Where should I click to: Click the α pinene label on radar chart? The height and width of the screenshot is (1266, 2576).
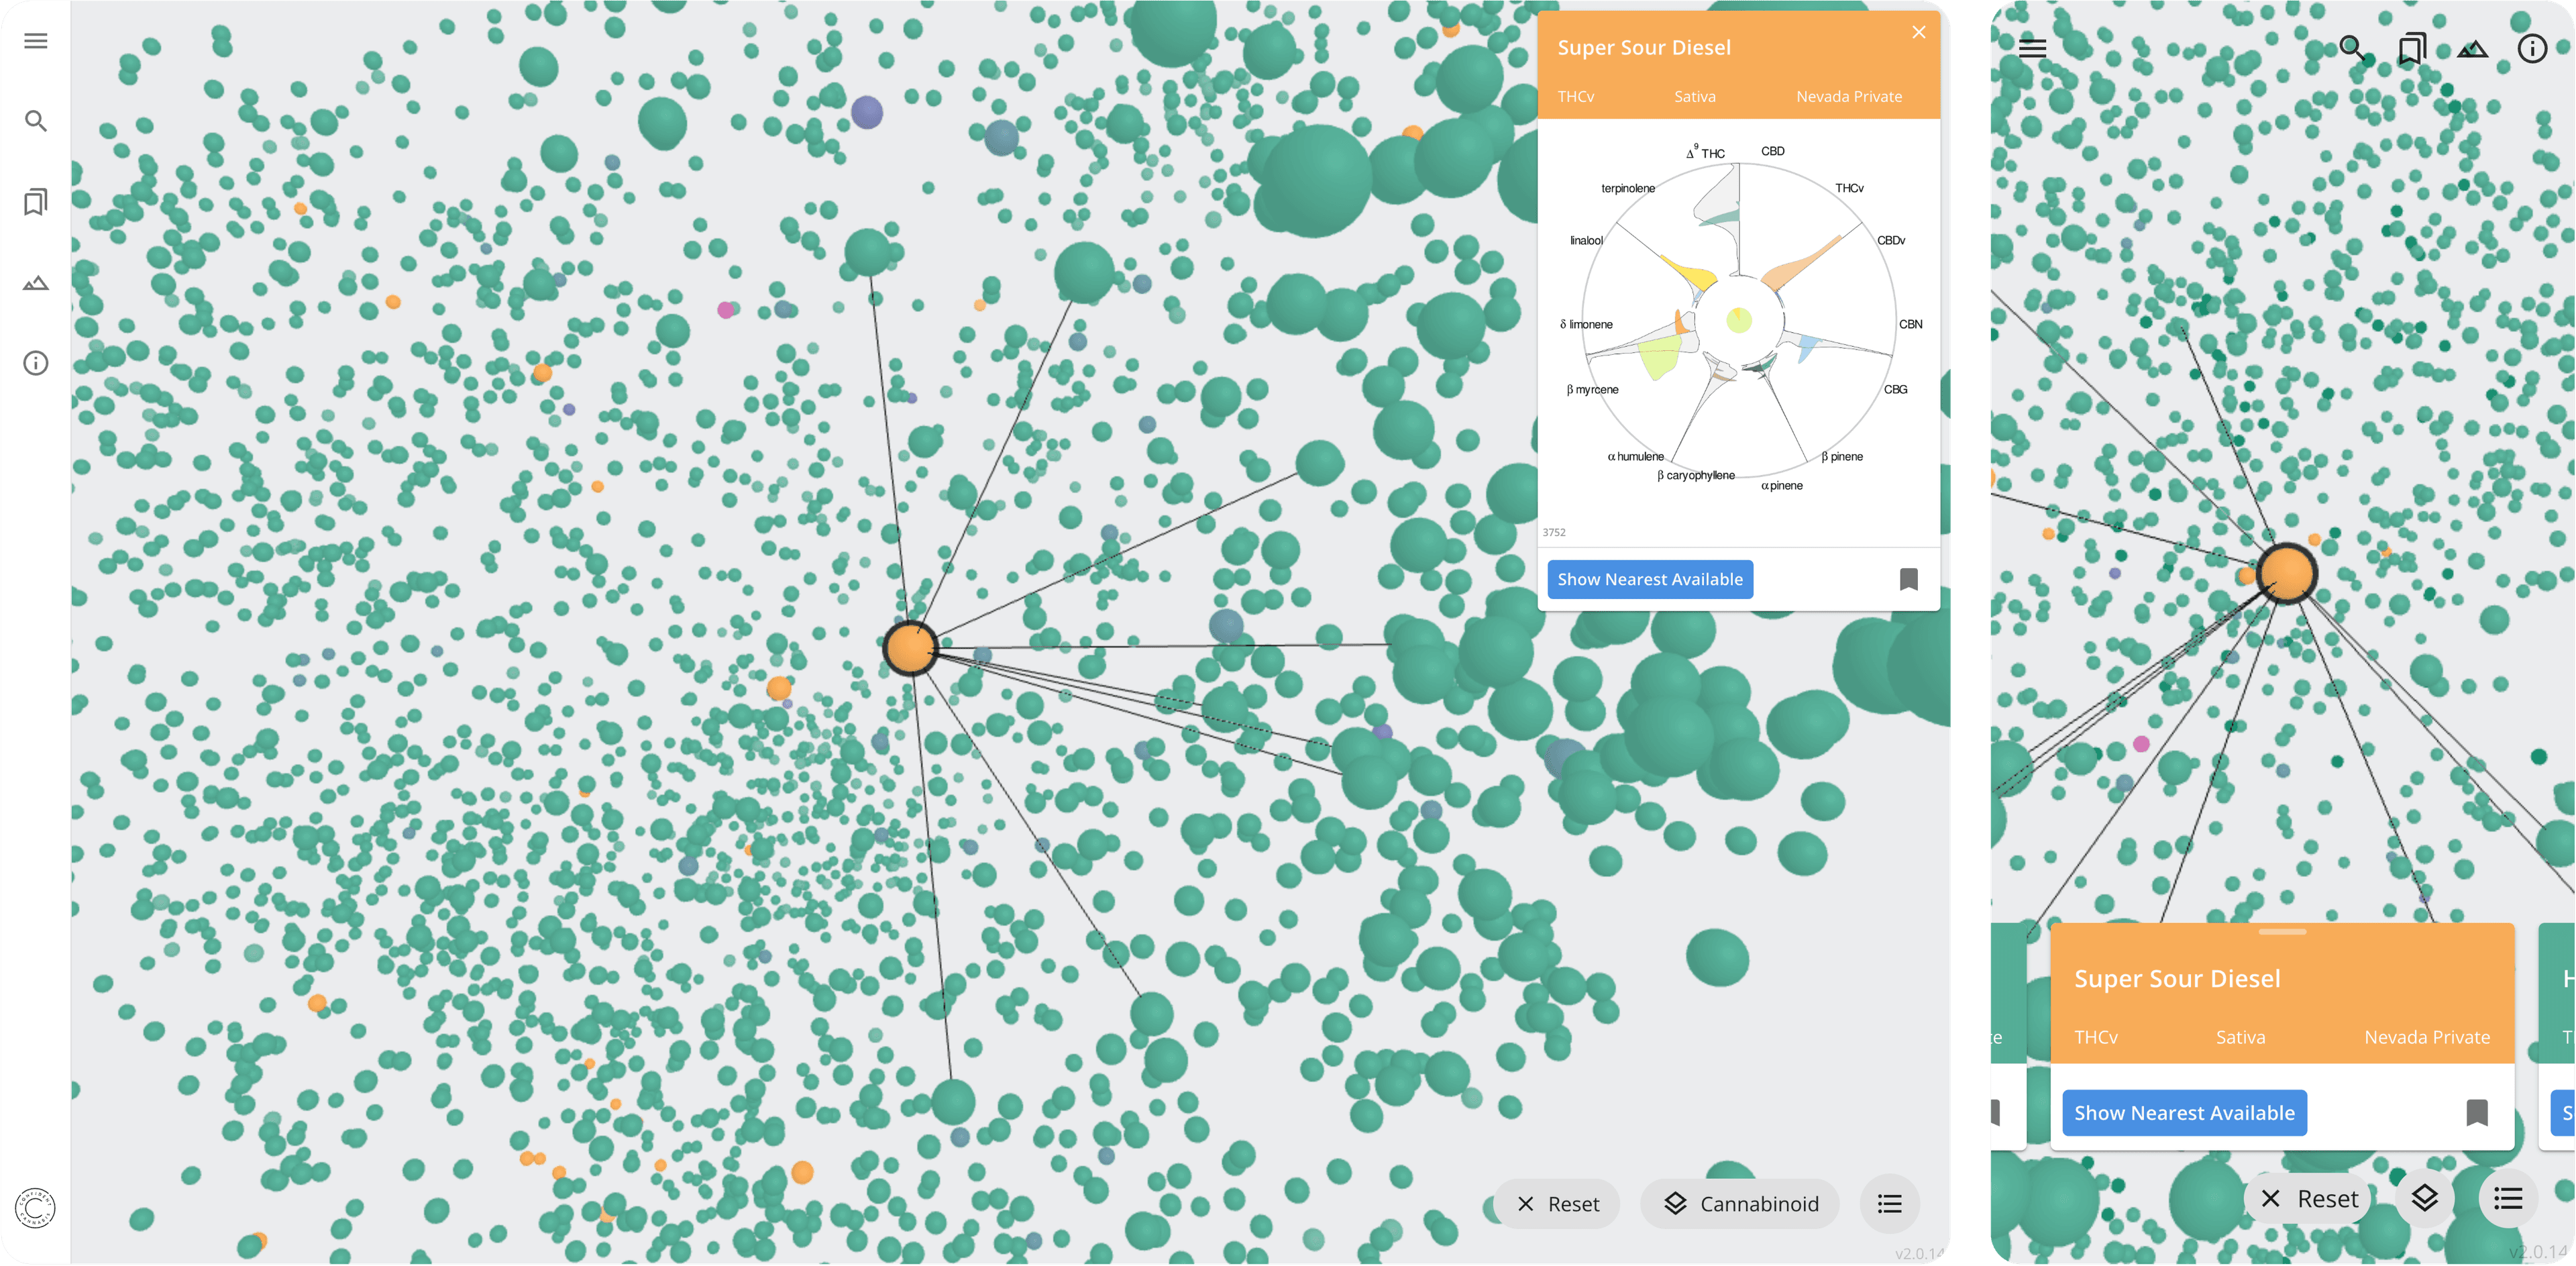[x=1781, y=486]
